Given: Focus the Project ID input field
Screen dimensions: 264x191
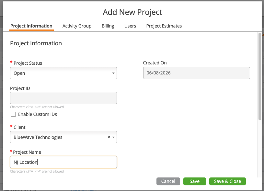Looking at the screenshot, I should [x=63, y=98].
